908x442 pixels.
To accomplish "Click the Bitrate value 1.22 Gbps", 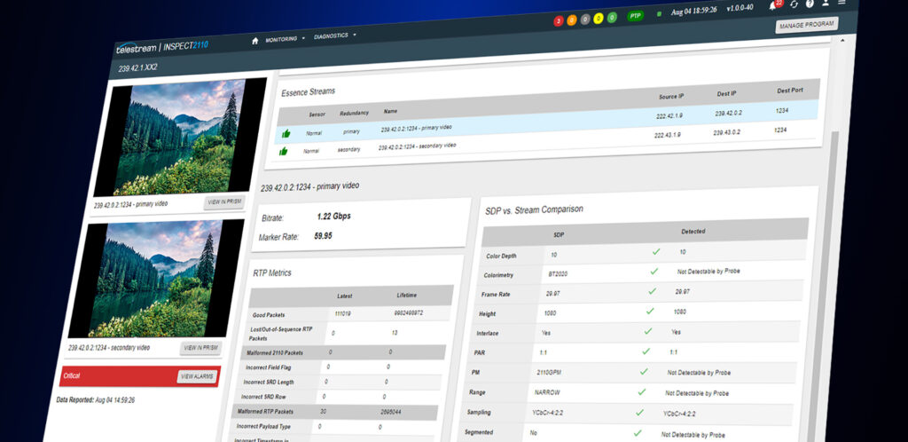I will pos(333,217).
